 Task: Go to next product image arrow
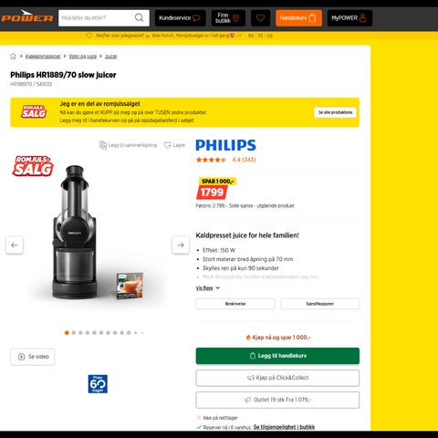(x=181, y=245)
